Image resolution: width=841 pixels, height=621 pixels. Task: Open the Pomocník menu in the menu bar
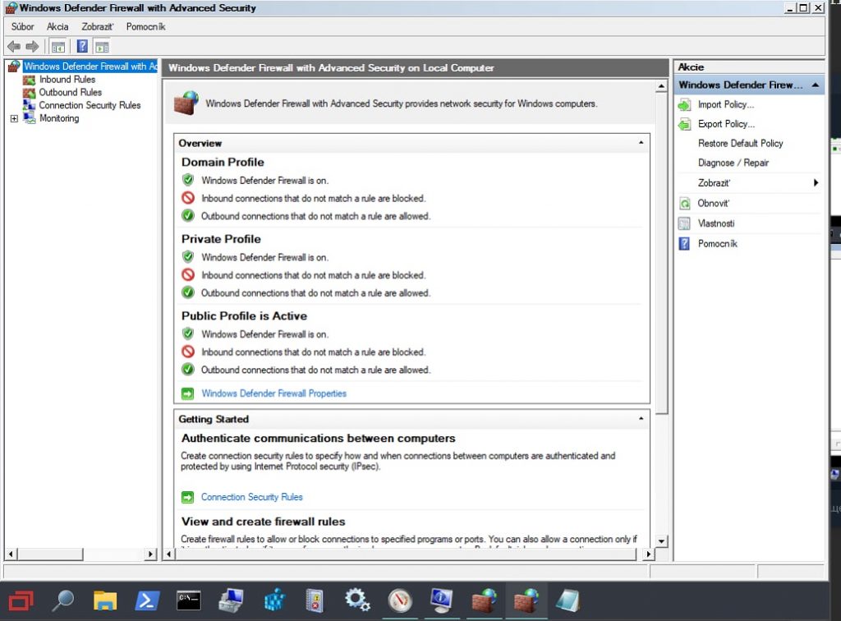coord(146,27)
